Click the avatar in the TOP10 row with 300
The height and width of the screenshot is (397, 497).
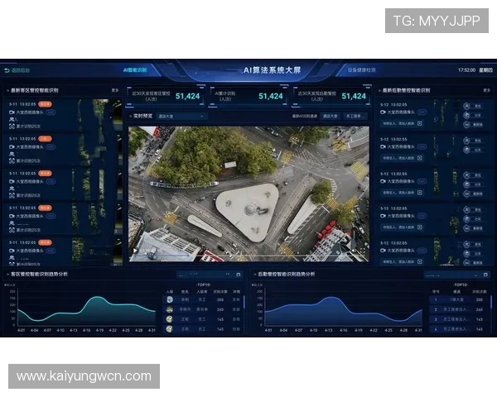(170, 299)
